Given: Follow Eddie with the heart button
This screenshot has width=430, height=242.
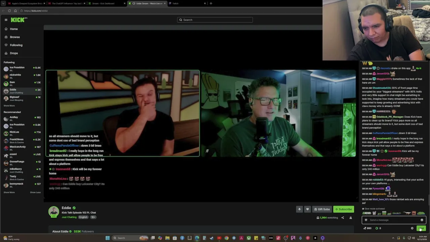Looking at the screenshot, I should [307, 209].
